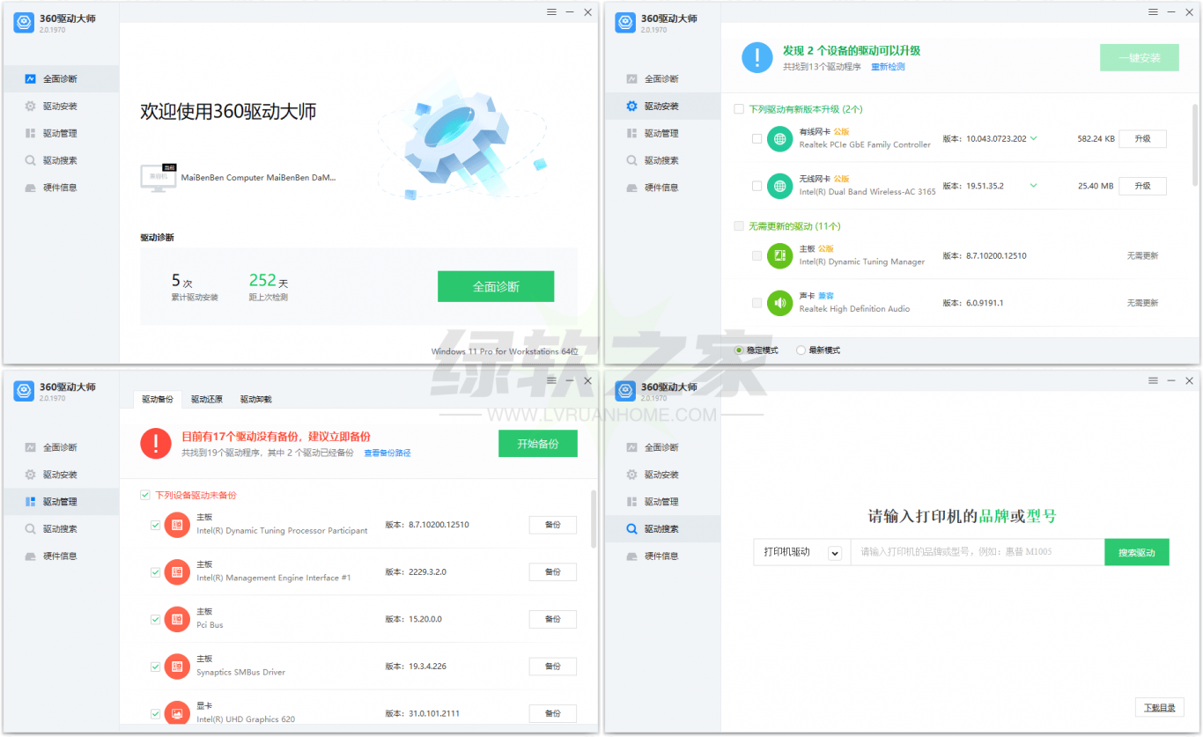
Task: Click the Intel UHD Graphics 620 display icon
Action: 177,713
